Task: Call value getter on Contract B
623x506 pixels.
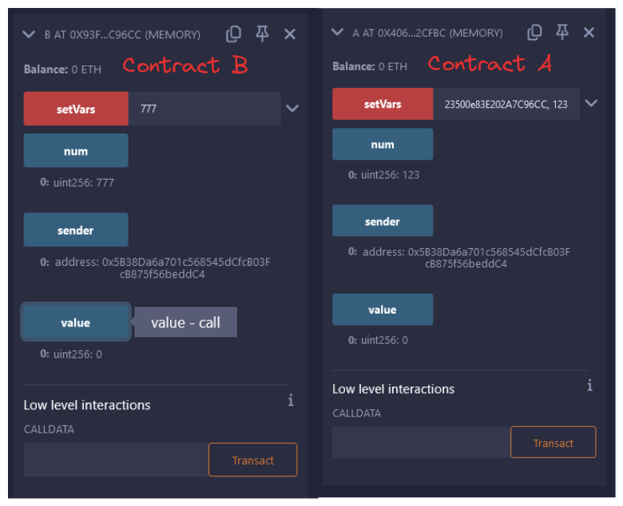Action: (76, 322)
